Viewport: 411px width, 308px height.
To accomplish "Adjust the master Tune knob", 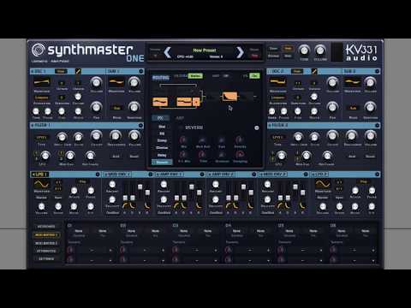I will [x=304, y=50].
